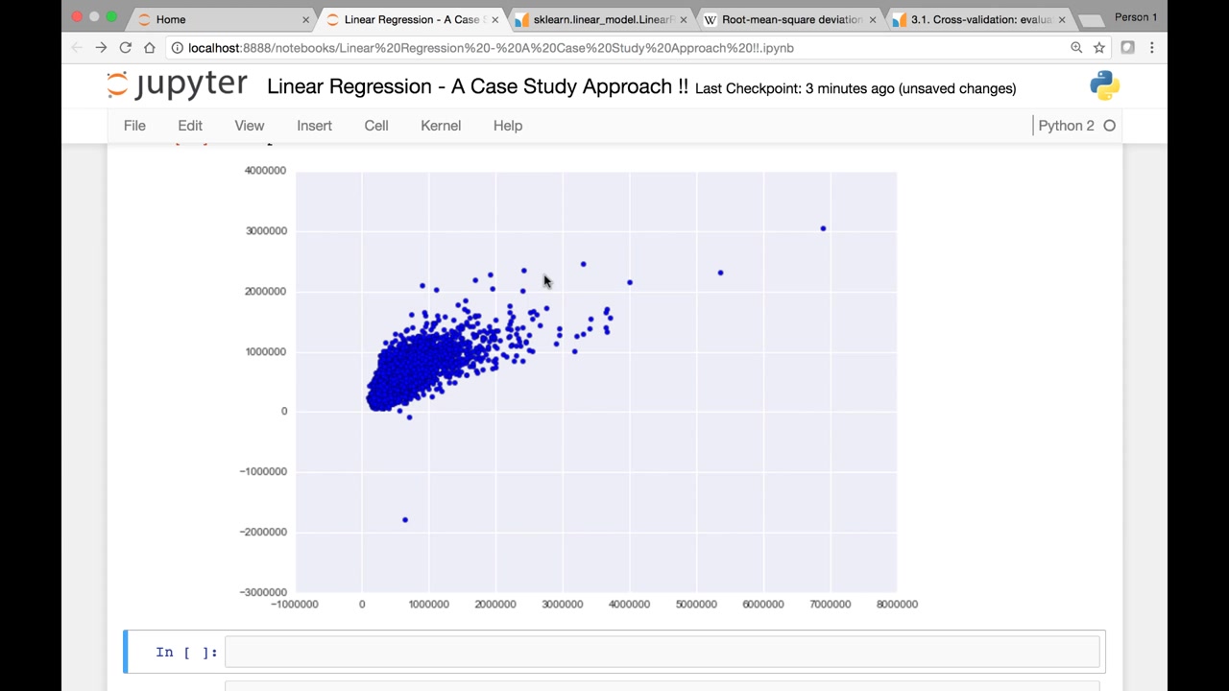Click the forward navigation arrow
Screen dimensions: 1229x691
[x=101, y=47]
